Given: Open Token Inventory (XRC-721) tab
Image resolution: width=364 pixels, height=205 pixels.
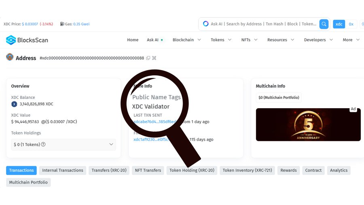Looking at the screenshot, I should tap(247, 171).
